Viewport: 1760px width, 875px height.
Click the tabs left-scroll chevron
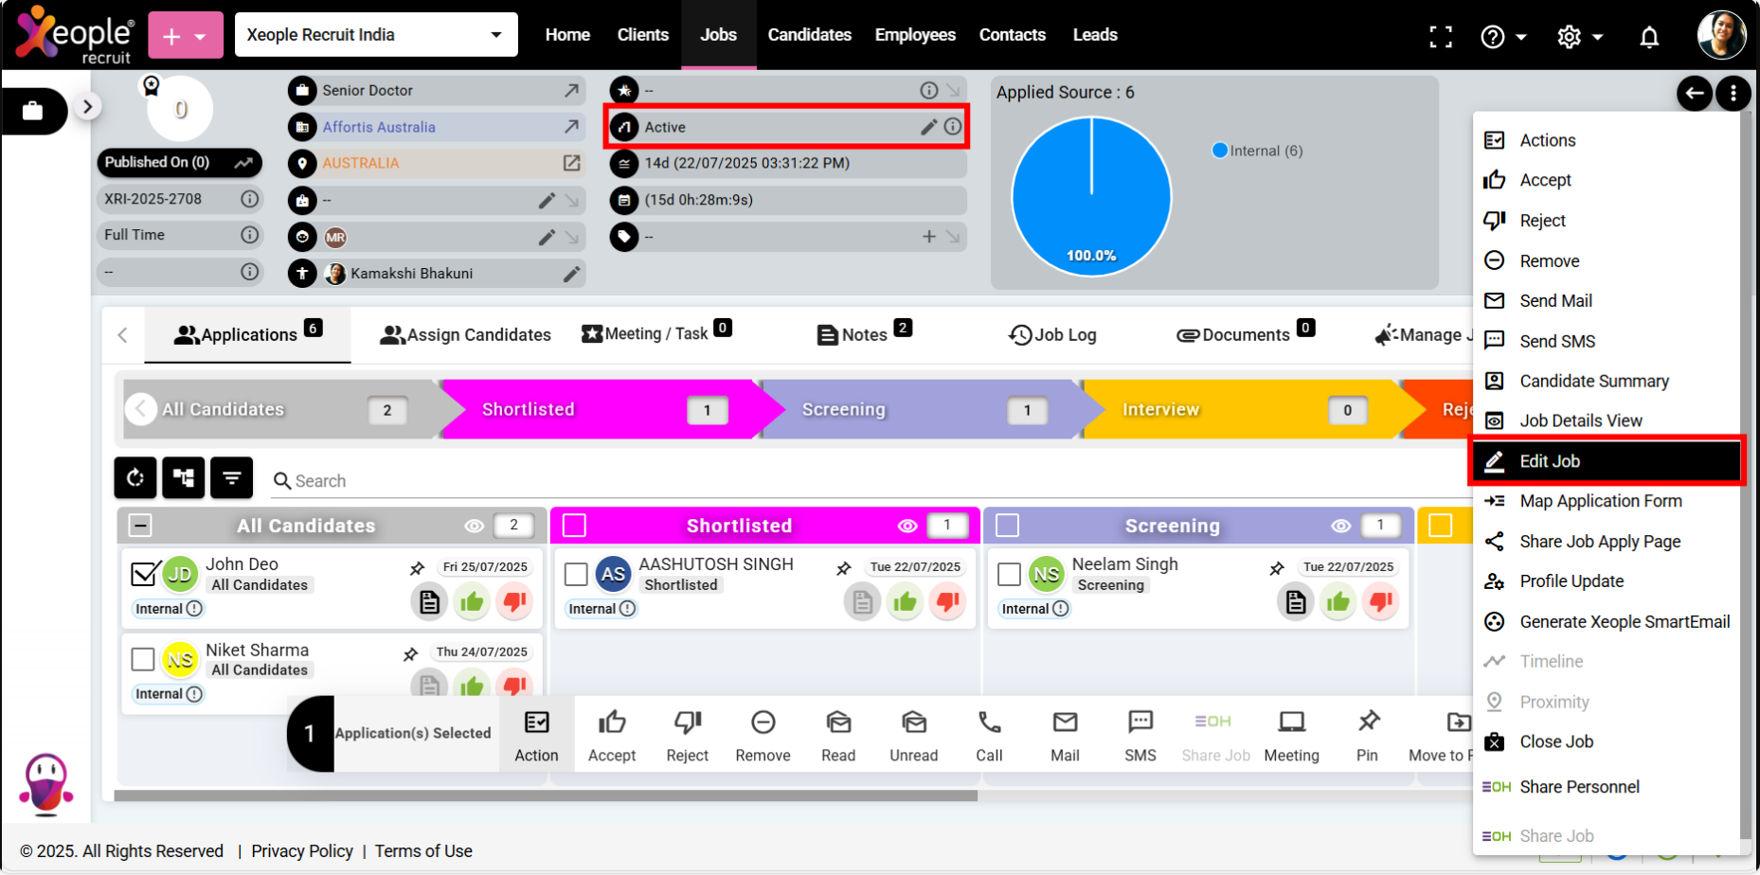(x=122, y=335)
